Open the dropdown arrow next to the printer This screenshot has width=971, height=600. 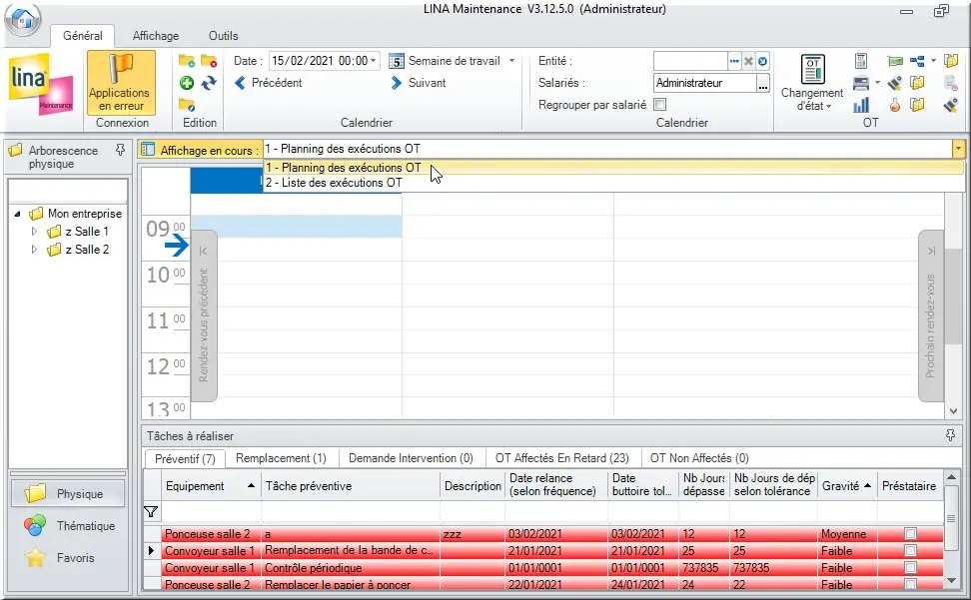[877, 83]
